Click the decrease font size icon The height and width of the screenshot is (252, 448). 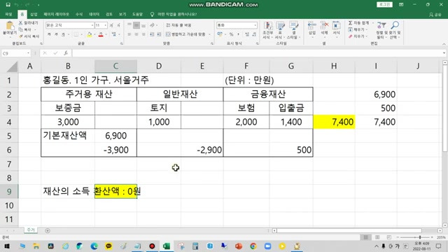[118, 25]
